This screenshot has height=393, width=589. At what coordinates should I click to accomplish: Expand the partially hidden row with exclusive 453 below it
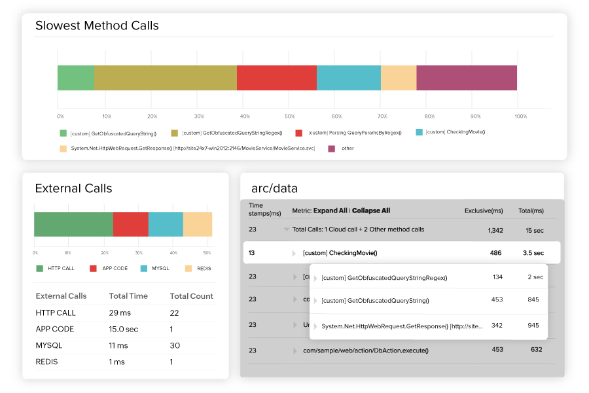(x=295, y=299)
